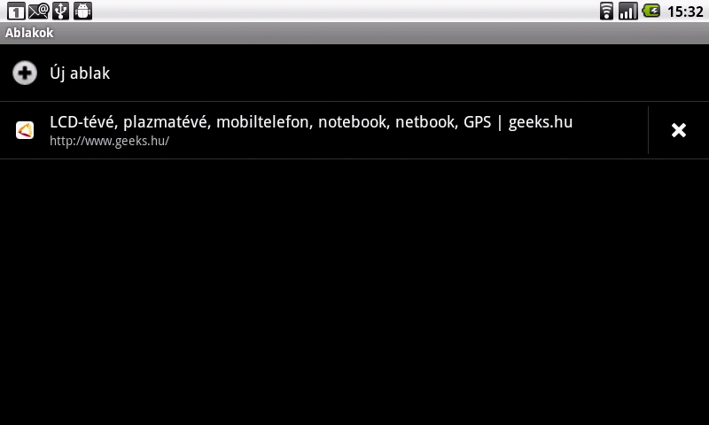
Task: Tap the USB connection status icon
Action: [60, 12]
